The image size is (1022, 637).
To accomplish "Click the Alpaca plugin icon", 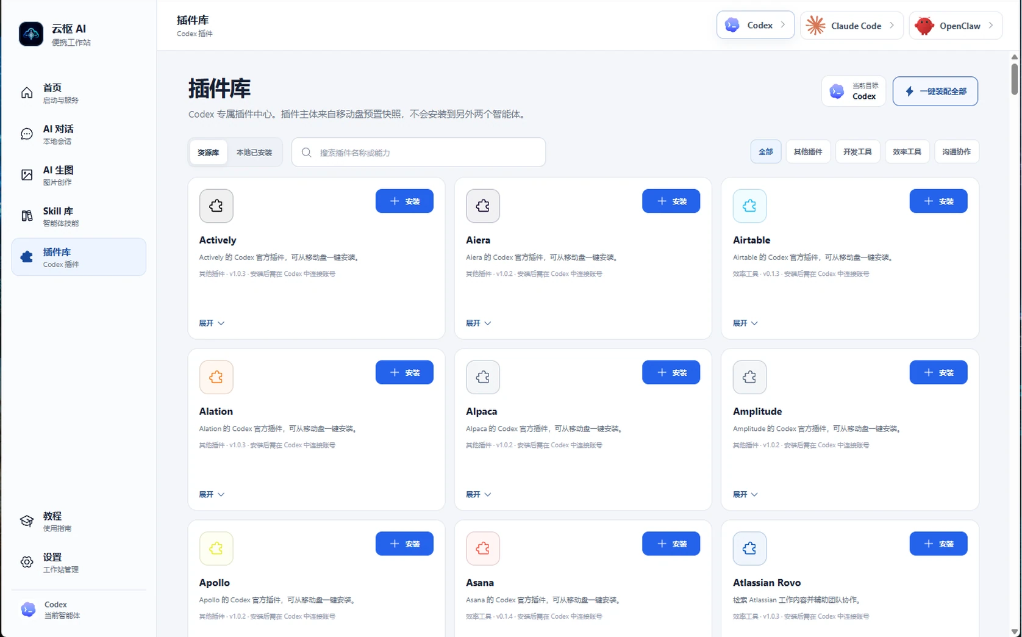I will coord(483,377).
